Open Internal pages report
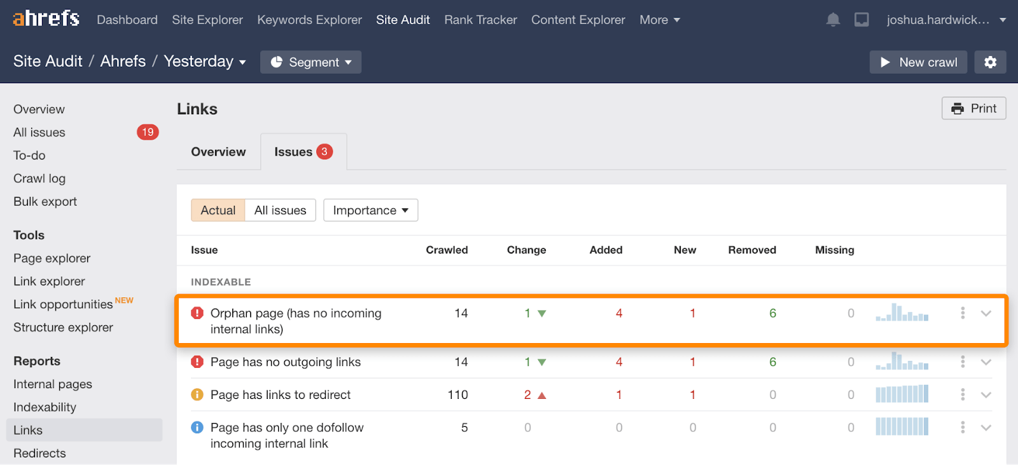Viewport: 1018px width, 465px height. pos(53,384)
